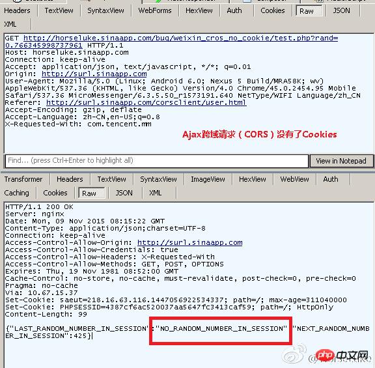Open the WebForms request tab
375x368 pixels.
(x=155, y=10)
